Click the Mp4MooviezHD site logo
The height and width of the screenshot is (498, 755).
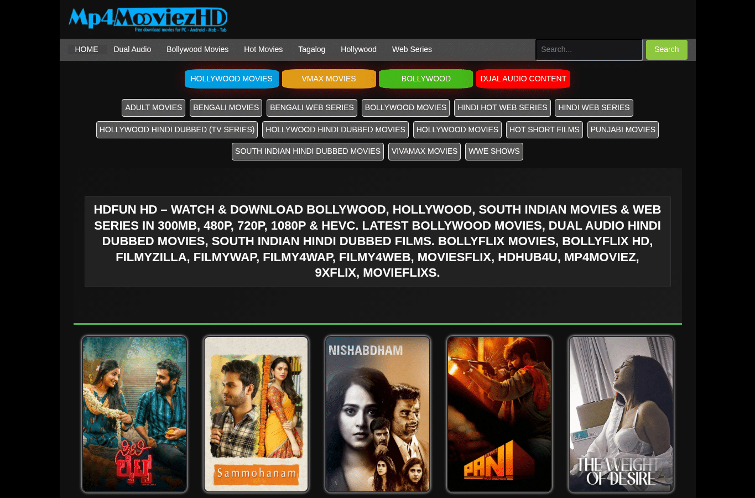(148, 19)
